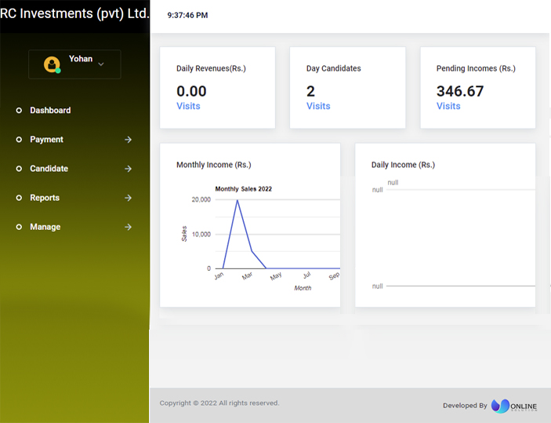Viewport: 551px width, 423px height.
Task: Click the Online Solution logo in footer
Action: [514, 406]
